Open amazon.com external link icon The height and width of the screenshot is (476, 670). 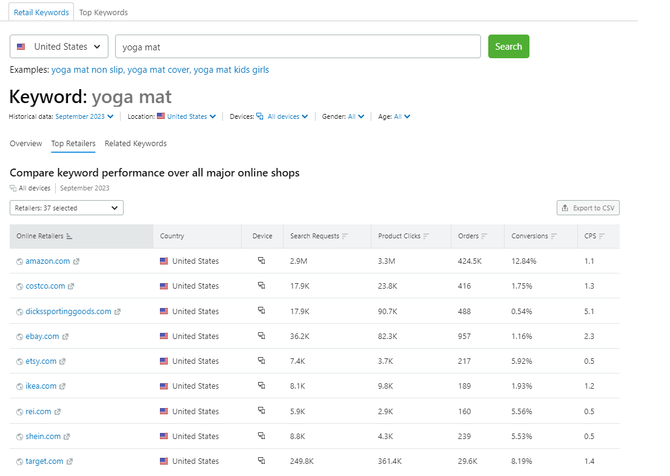(76, 261)
